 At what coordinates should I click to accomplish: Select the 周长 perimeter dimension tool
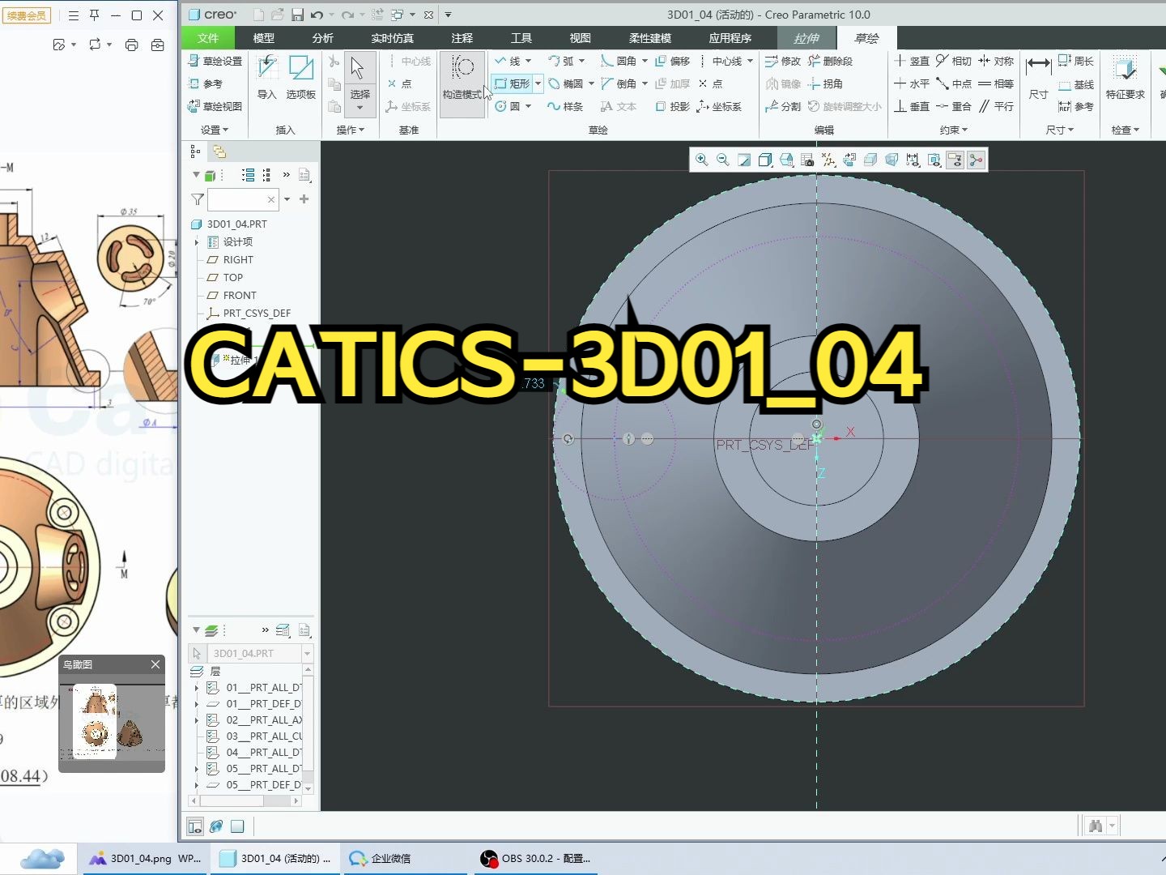pyautogui.click(x=1076, y=61)
